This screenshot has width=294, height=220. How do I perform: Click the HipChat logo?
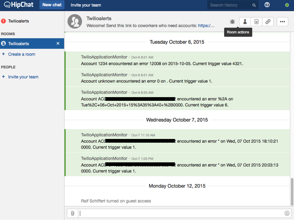coord(18,5)
